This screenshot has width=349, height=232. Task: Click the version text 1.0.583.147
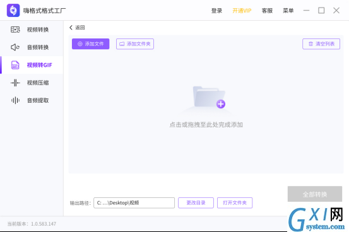[44, 224]
